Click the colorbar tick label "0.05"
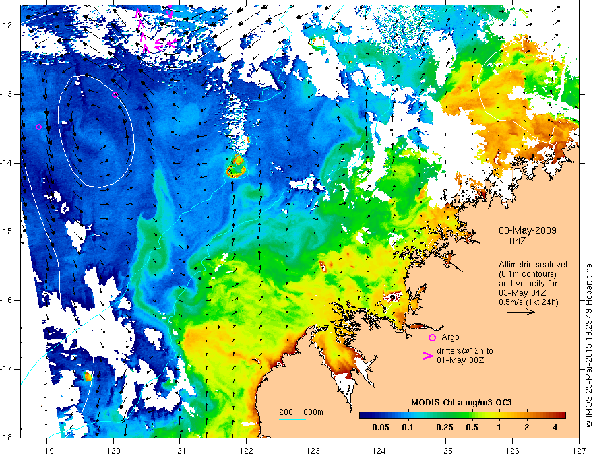Screen dimensions: 593x458 [381, 428]
